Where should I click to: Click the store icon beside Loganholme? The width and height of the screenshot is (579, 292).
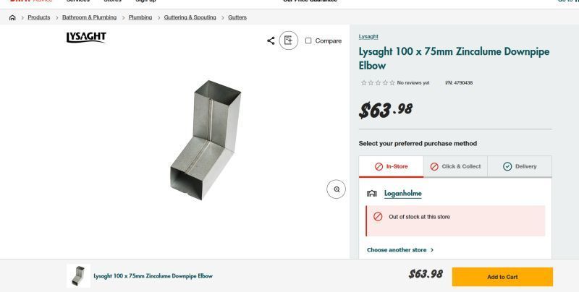tap(372, 194)
